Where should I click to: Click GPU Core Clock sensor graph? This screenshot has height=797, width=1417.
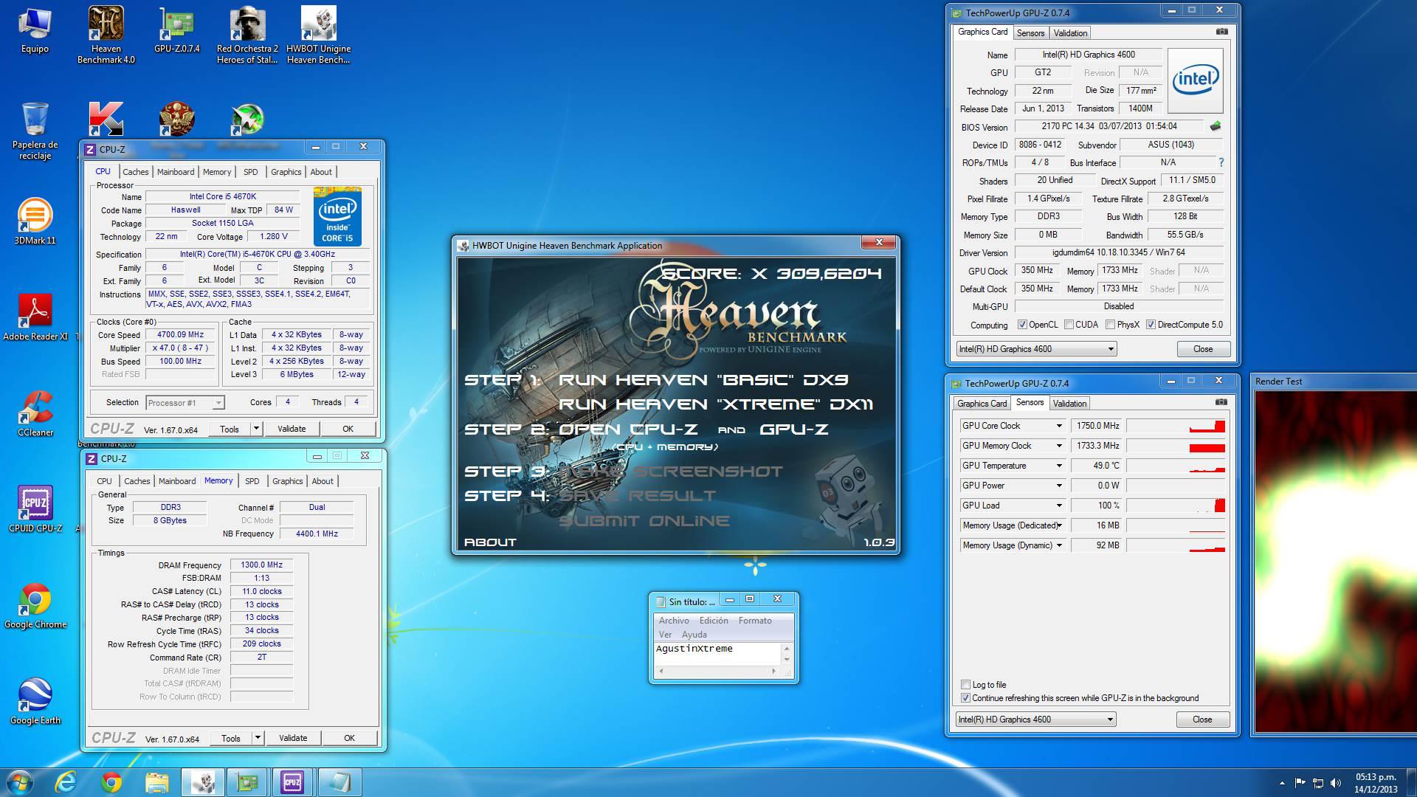(1176, 426)
